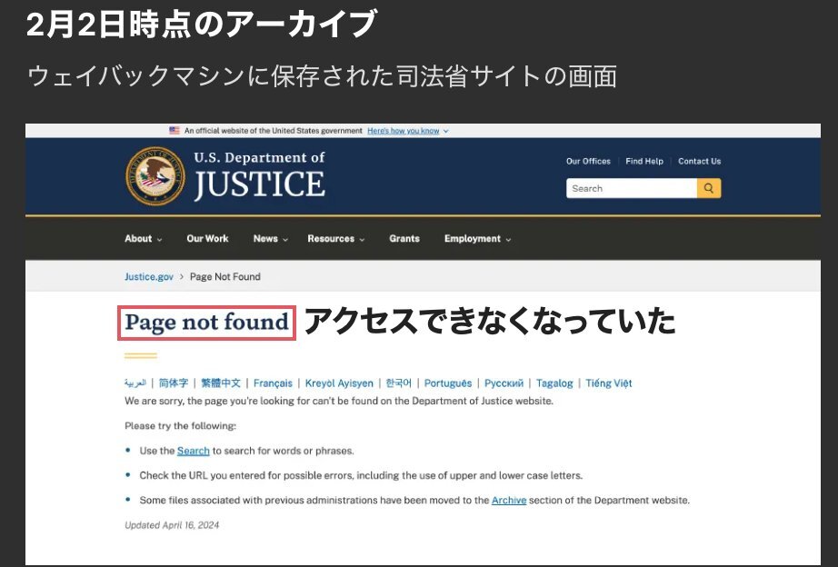The height and width of the screenshot is (567, 838).
Task: Click the "2月2日時点のアーカイブ" slide title
Action: coord(202,24)
